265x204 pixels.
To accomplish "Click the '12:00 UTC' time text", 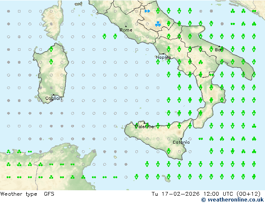I will [218, 194].
